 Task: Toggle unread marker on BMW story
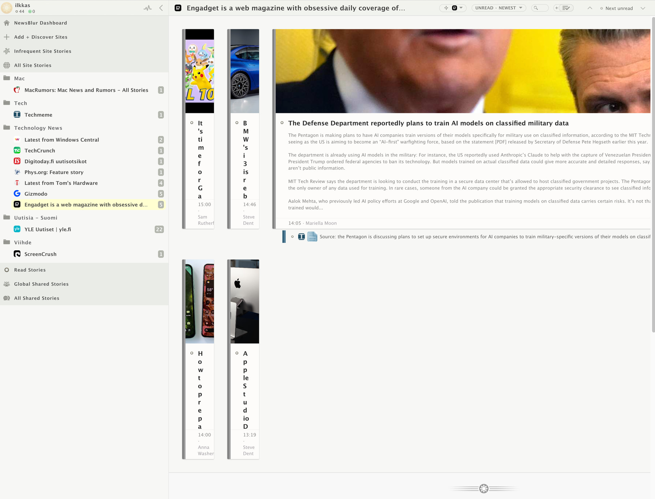point(237,123)
